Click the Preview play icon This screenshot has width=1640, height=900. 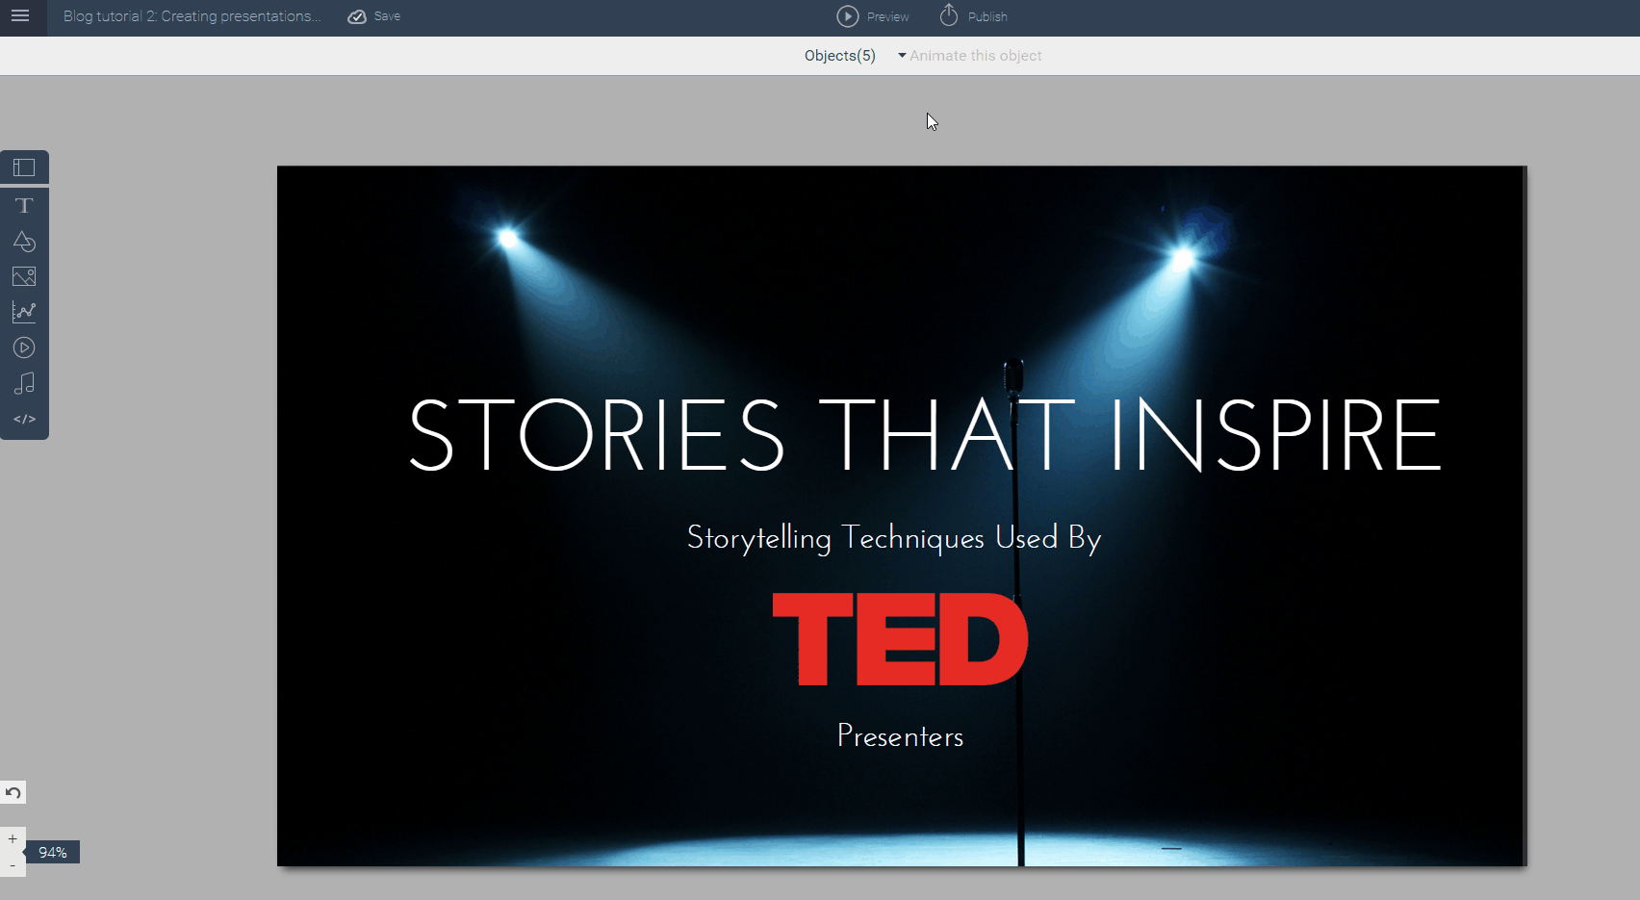848,16
